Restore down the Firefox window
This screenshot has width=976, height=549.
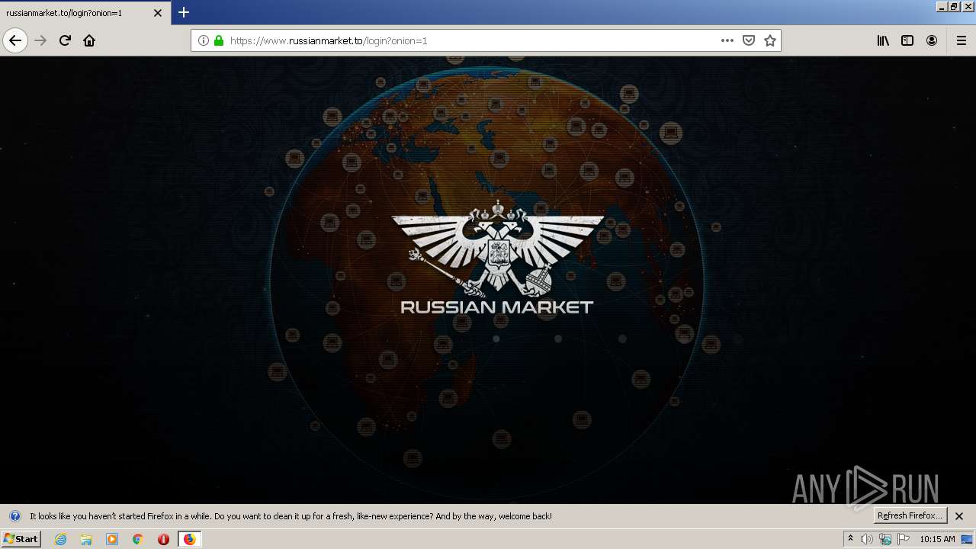[x=954, y=6]
